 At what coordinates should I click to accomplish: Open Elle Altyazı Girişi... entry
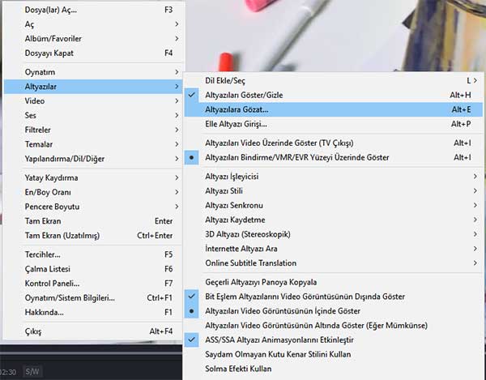pos(334,124)
